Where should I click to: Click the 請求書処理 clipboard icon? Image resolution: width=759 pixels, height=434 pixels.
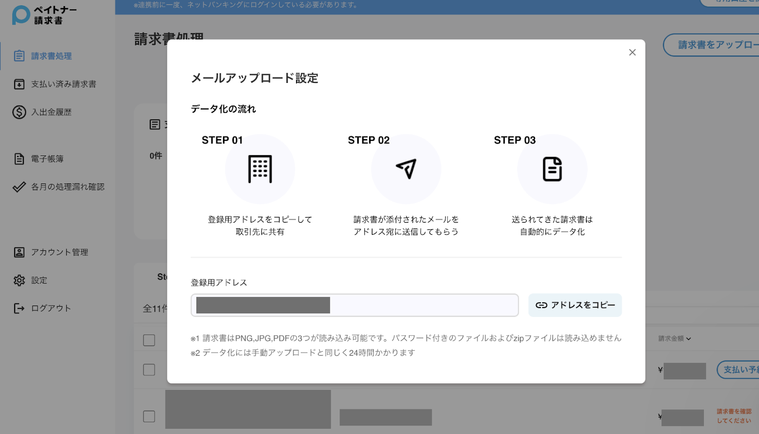19,56
